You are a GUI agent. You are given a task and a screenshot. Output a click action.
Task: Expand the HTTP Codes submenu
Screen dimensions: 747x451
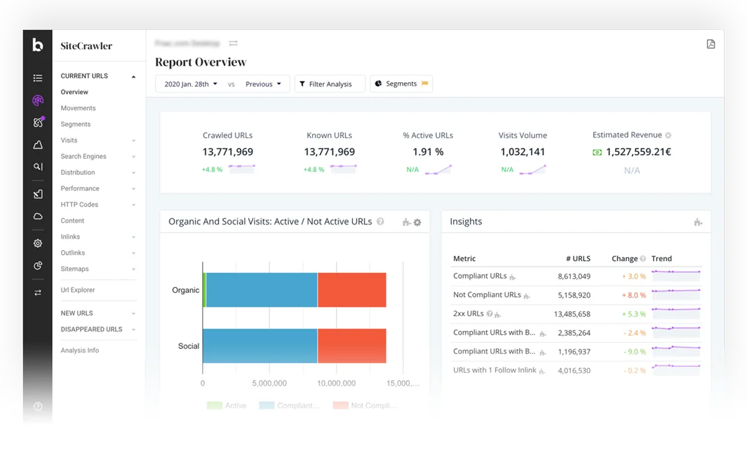134,205
